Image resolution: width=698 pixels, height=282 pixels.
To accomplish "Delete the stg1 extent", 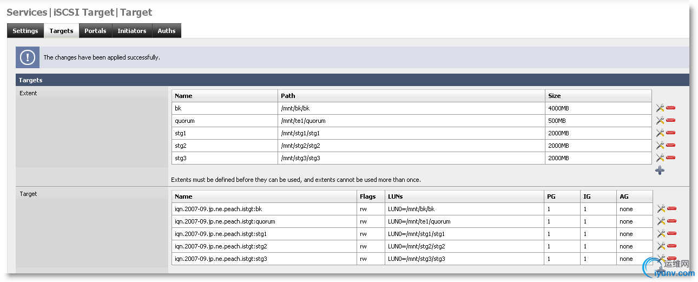I will coord(670,133).
